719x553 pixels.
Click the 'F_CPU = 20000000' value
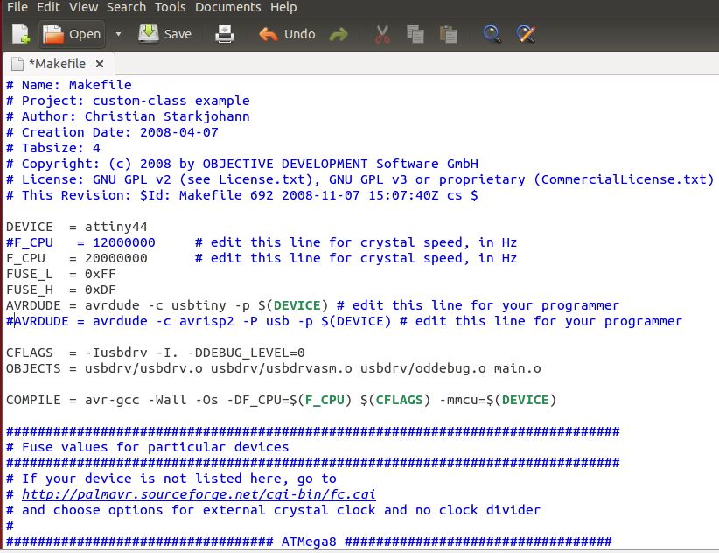[116, 258]
